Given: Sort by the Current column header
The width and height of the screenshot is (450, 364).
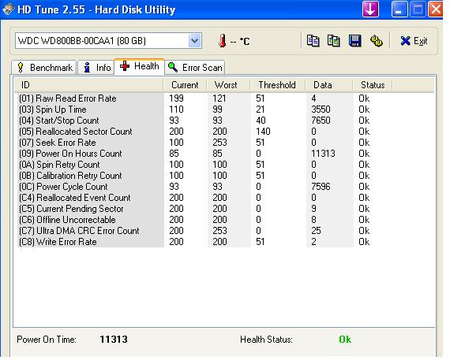Looking at the screenshot, I should (185, 85).
